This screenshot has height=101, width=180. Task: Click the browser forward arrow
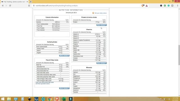6,6
